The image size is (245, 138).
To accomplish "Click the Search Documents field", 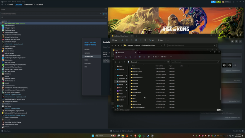I will (x=195, y=62).
